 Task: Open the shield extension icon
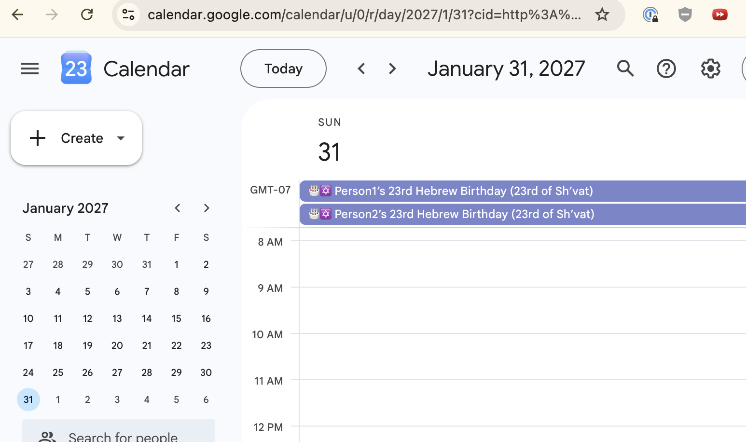685,14
